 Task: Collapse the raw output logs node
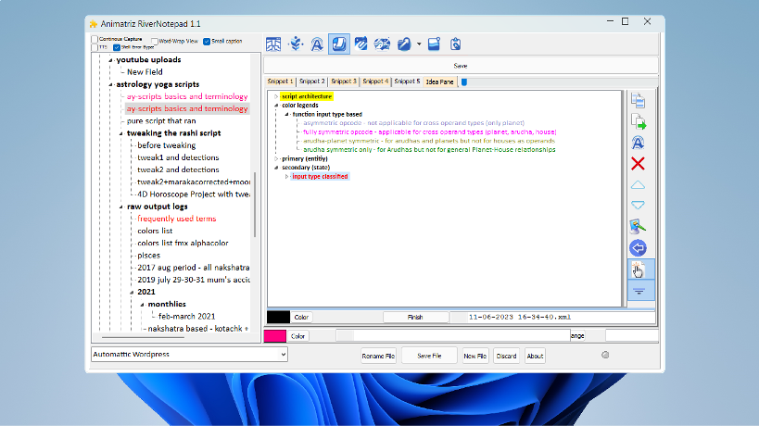point(121,207)
